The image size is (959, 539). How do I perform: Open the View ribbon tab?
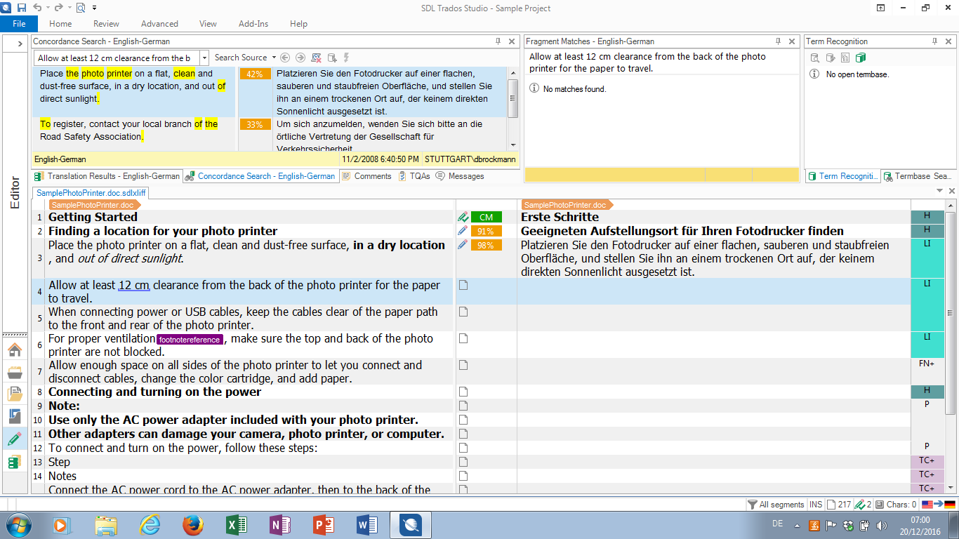208,23
